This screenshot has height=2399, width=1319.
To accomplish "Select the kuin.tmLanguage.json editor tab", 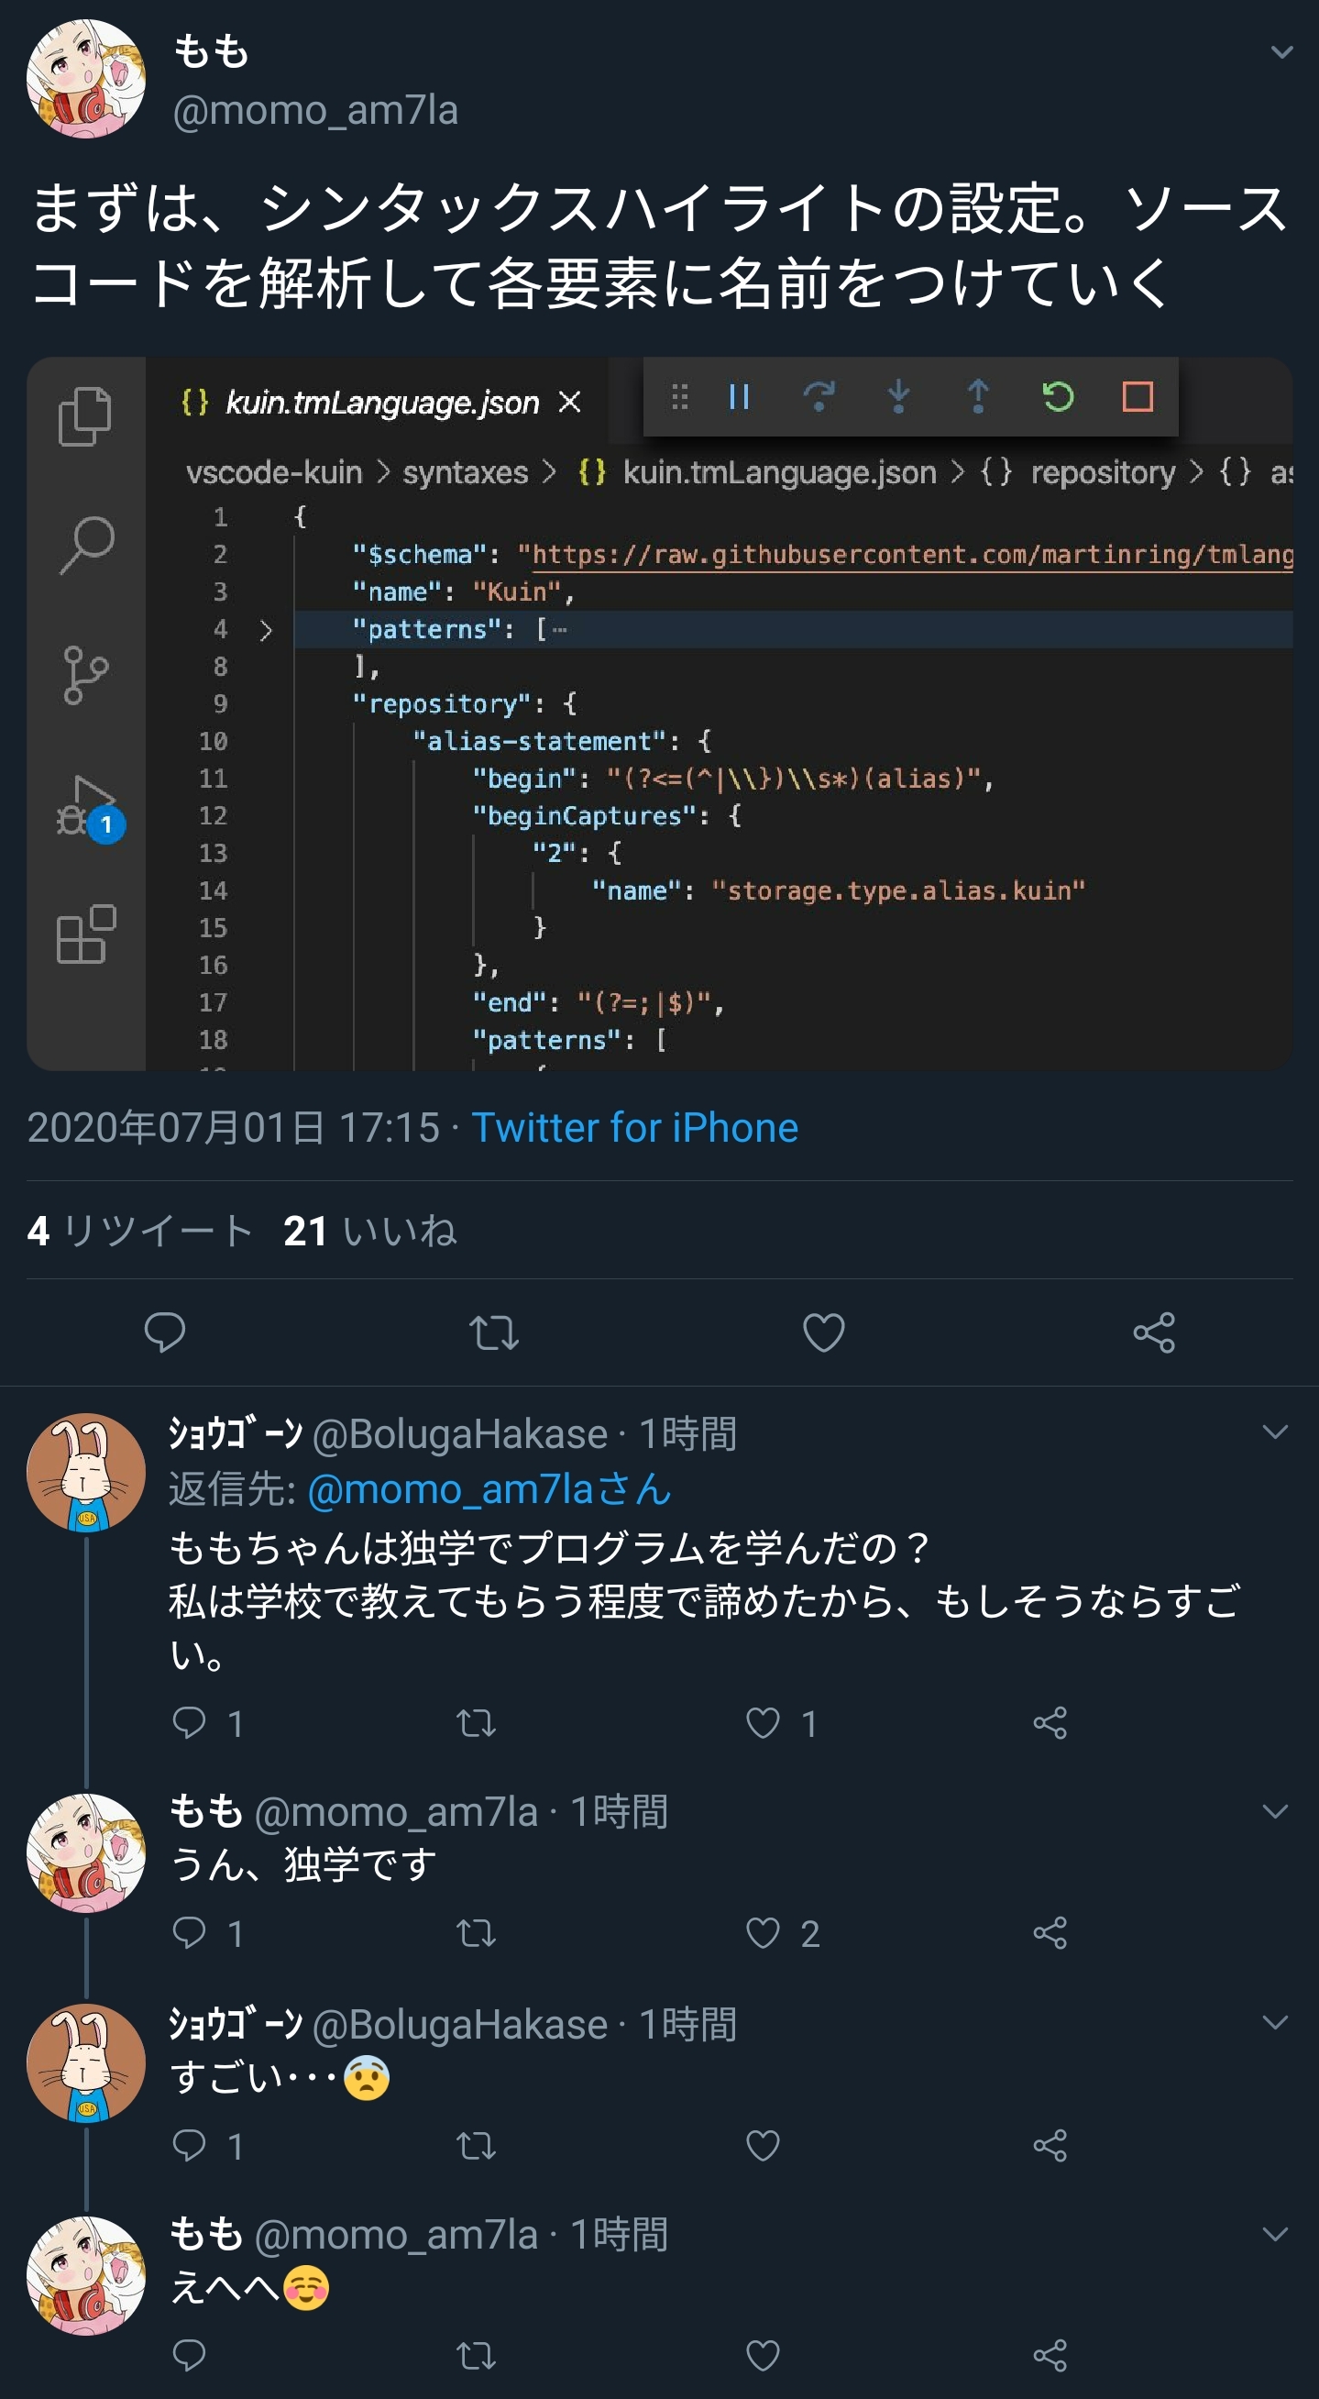I will (x=381, y=403).
